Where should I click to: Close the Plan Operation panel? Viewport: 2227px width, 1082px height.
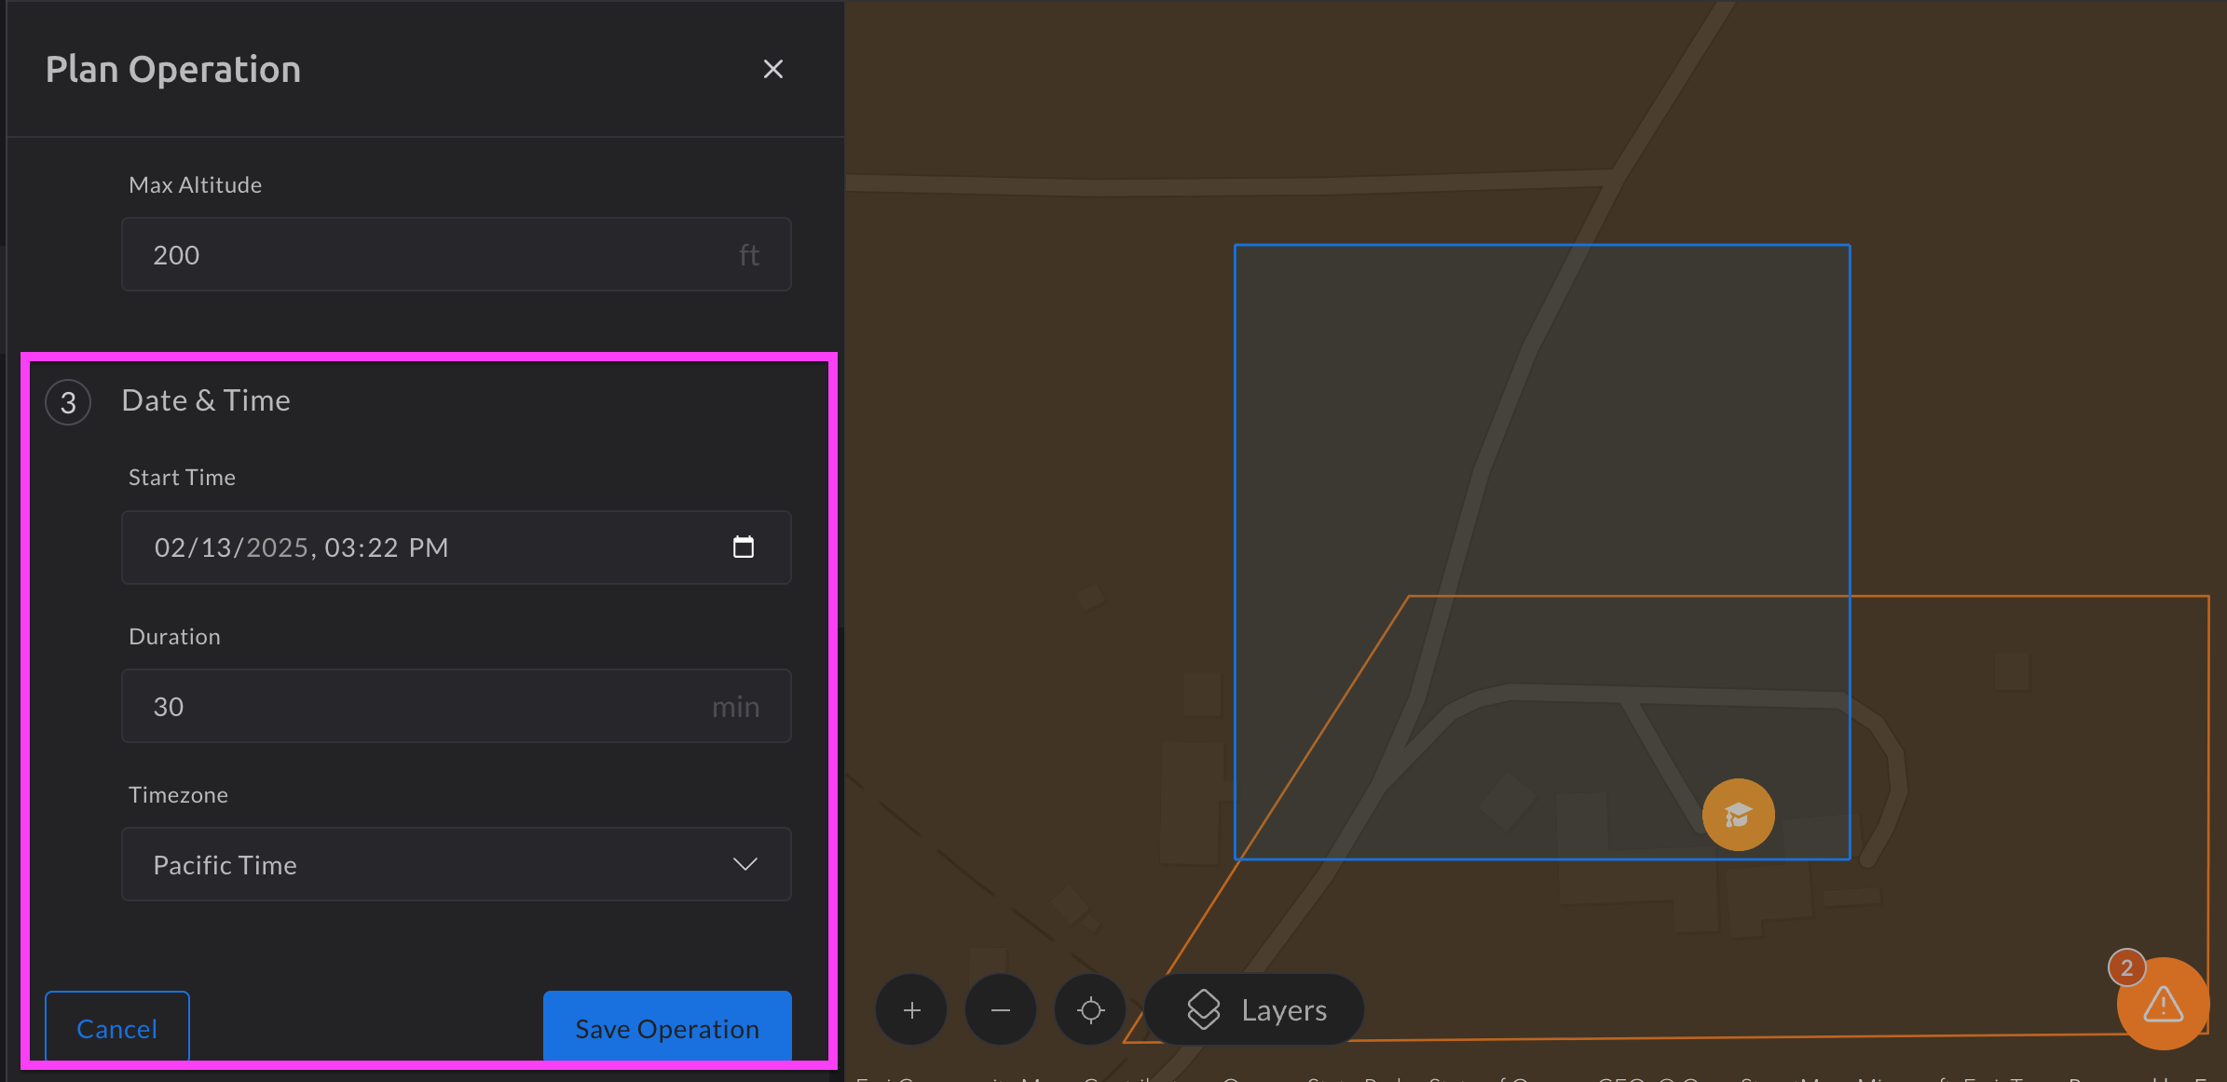tap(772, 69)
